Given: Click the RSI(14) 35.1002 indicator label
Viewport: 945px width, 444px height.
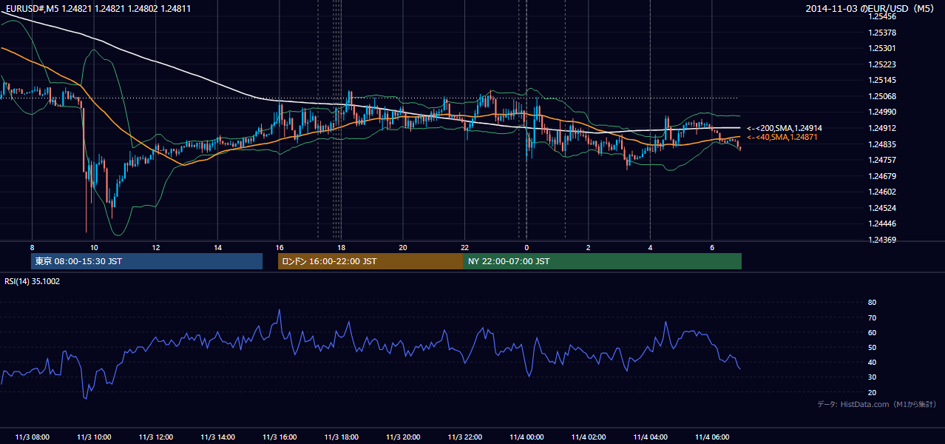Looking at the screenshot, I should [x=33, y=281].
